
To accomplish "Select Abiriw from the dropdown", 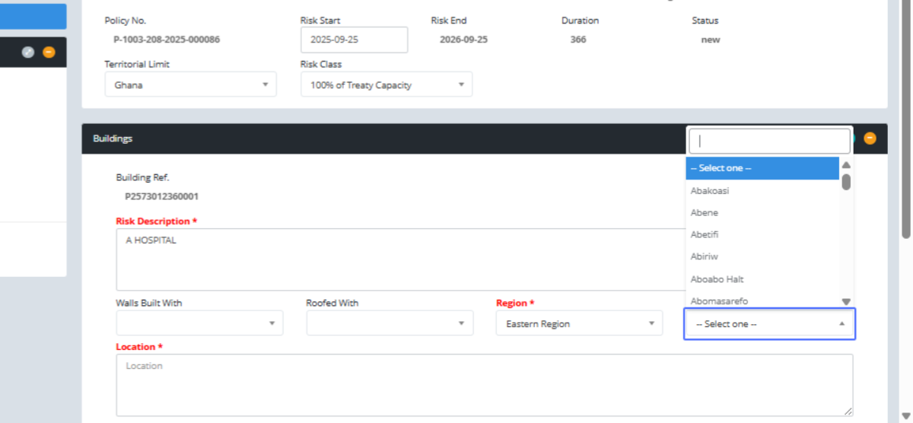I will click(762, 257).
